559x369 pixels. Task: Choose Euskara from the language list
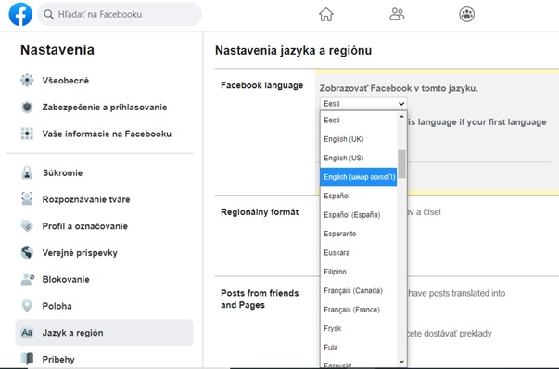click(x=359, y=252)
